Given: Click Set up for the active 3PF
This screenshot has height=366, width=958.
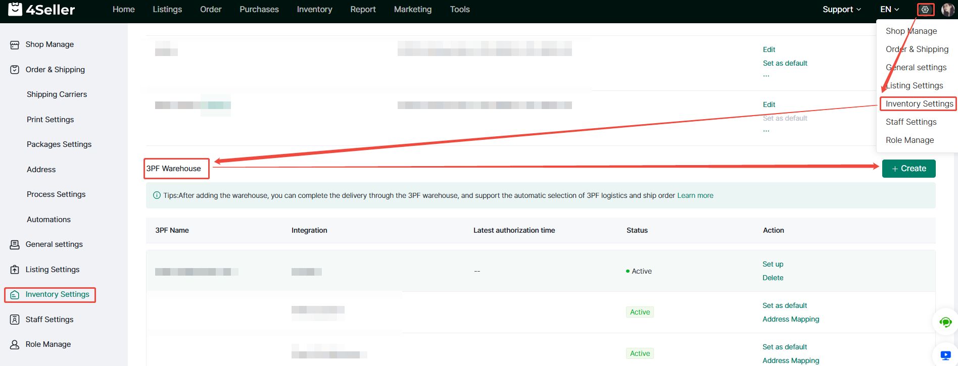Looking at the screenshot, I should pos(773,264).
